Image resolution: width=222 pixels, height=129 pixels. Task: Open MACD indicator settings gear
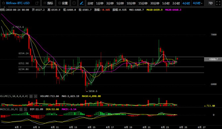[x=21, y=110]
